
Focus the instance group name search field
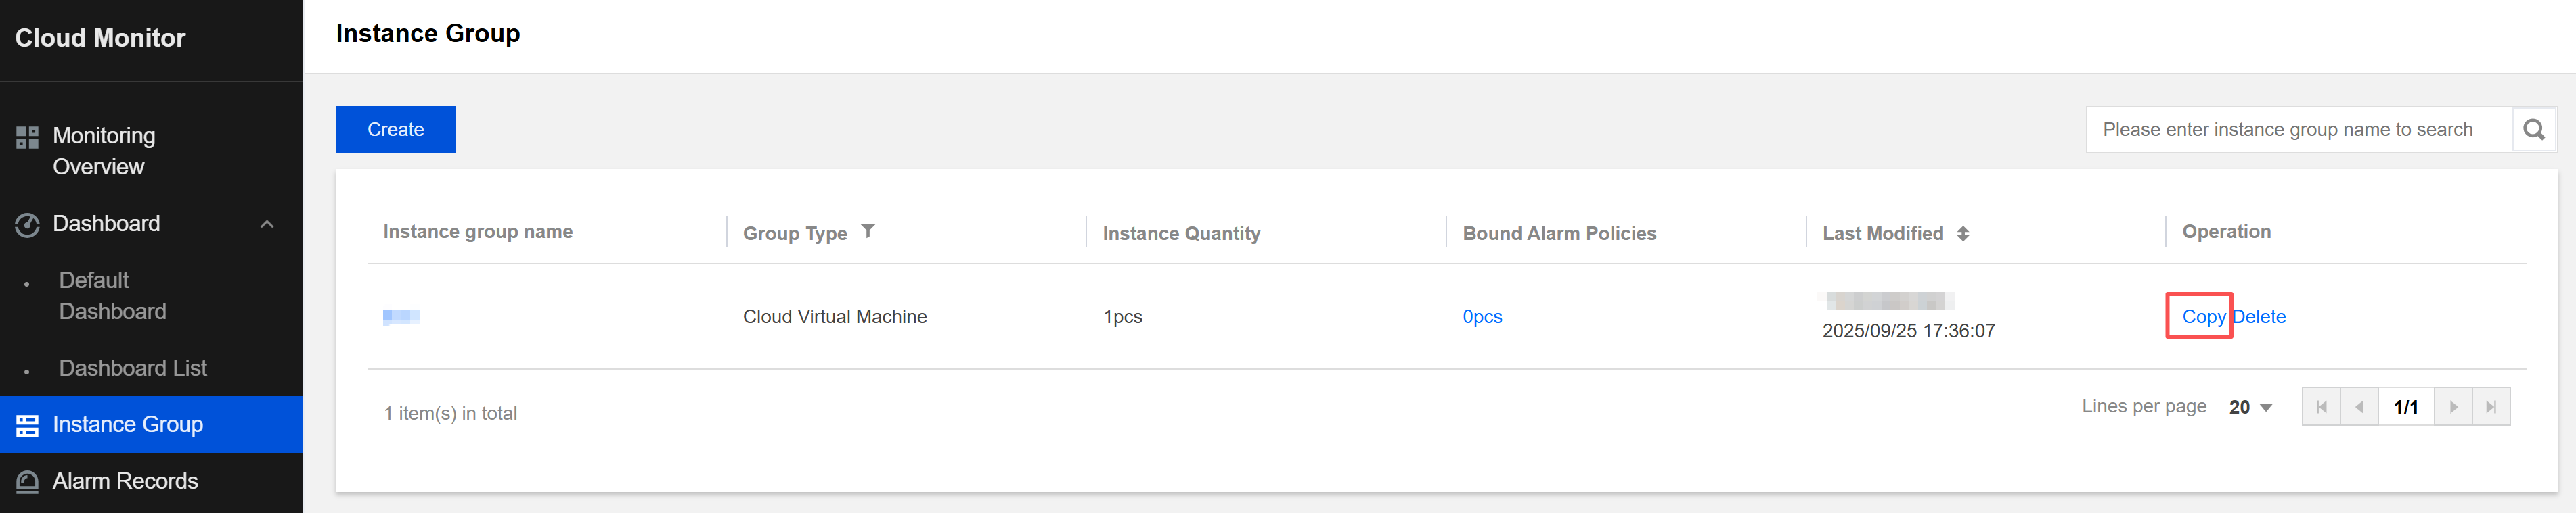point(2299,130)
